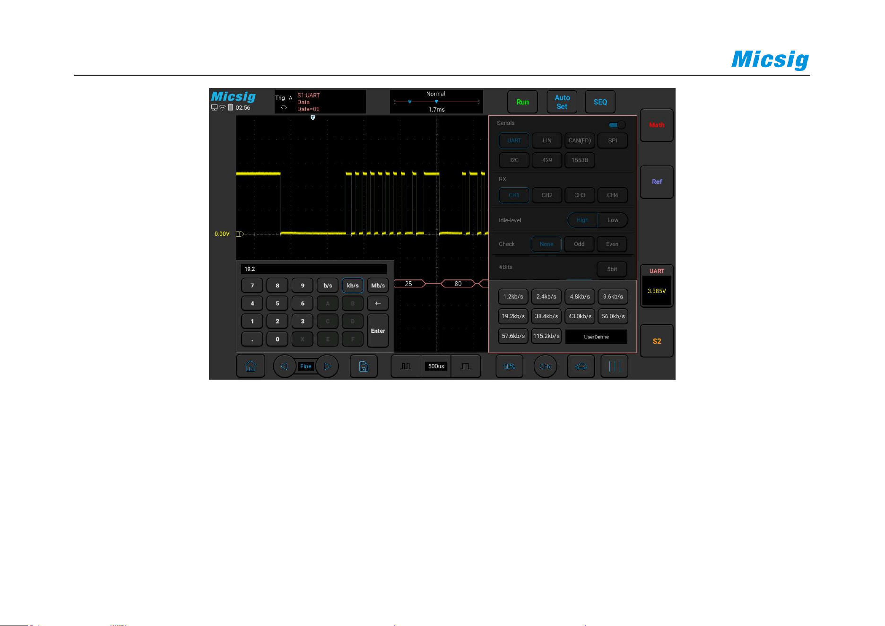Click the right arrow beside Fine

(327, 366)
